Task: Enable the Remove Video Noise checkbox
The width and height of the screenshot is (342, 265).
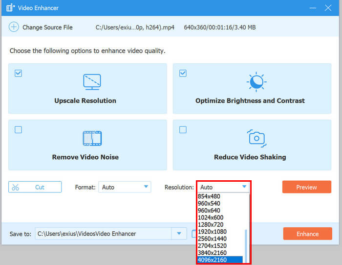Action: (18, 130)
